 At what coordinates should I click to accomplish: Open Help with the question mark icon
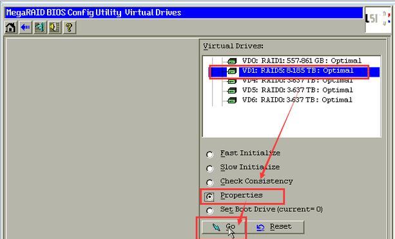pos(70,27)
